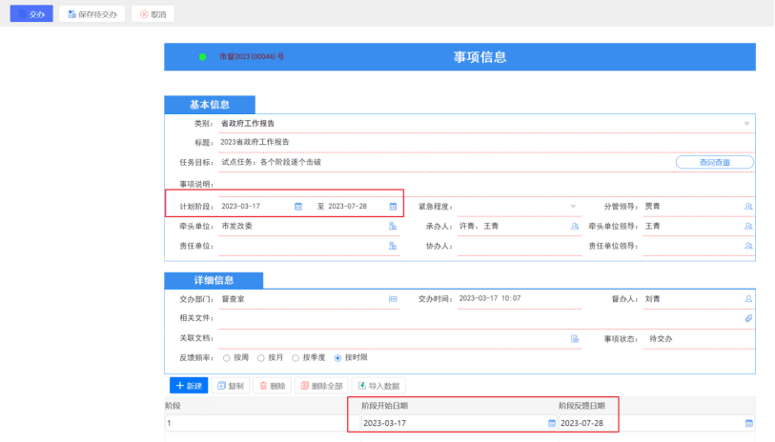Open person picker for 责任单位领导
Viewport: 775px width, 442px height.
point(749,246)
